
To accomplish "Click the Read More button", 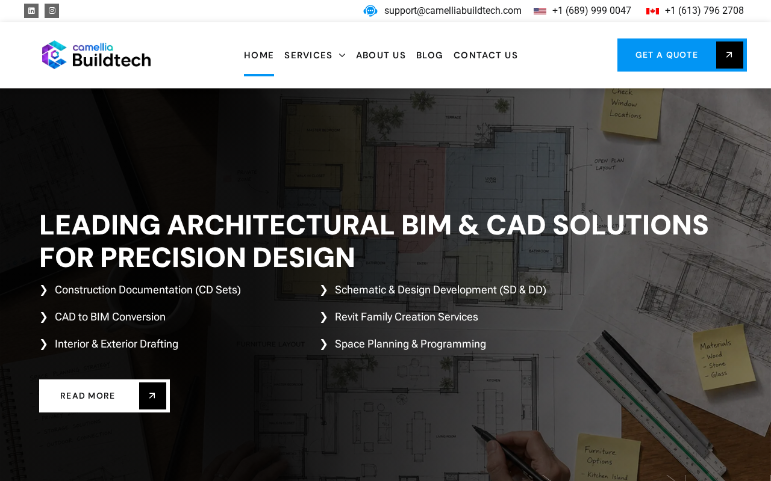I will [104, 396].
